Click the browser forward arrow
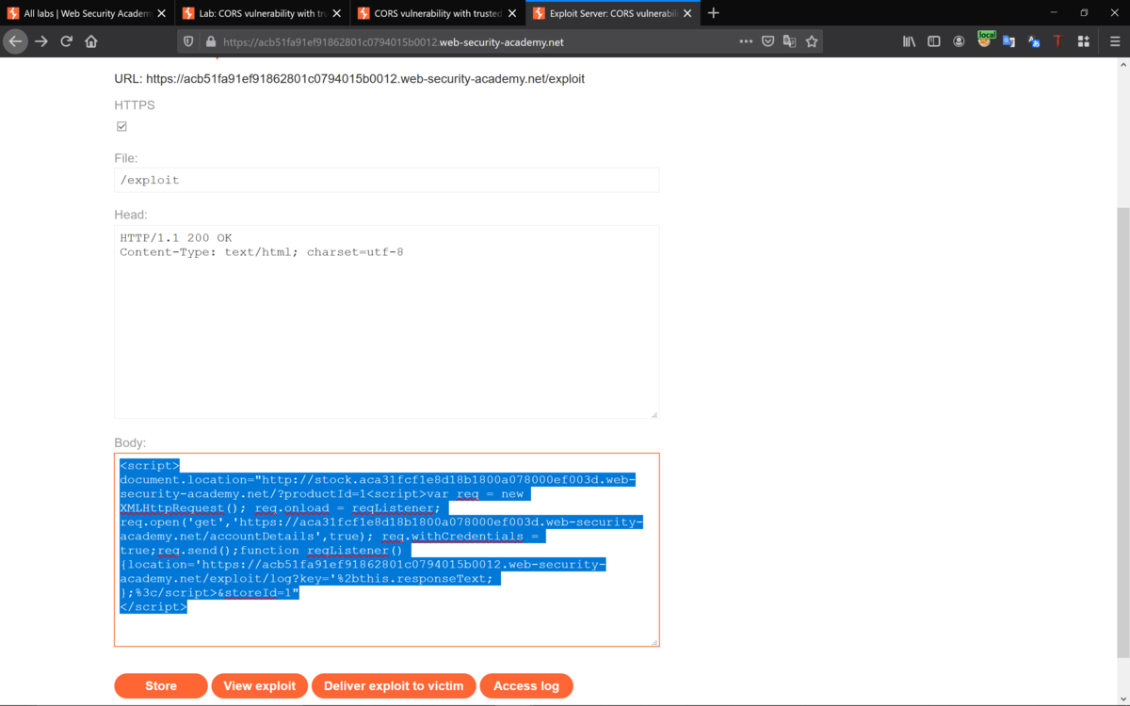1130x706 pixels. tap(41, 41)
